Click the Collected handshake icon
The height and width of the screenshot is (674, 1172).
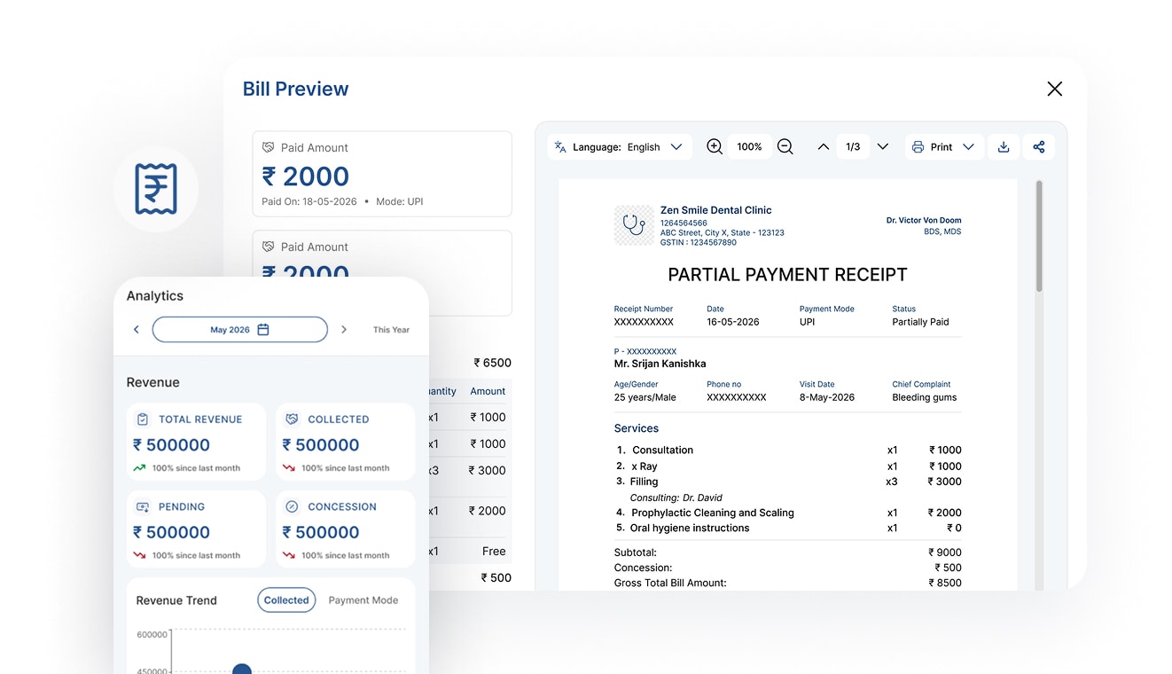[292, 419]
